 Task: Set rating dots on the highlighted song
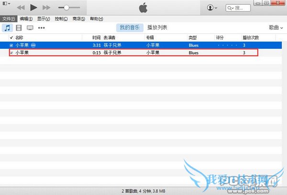(x=228, y=45)
